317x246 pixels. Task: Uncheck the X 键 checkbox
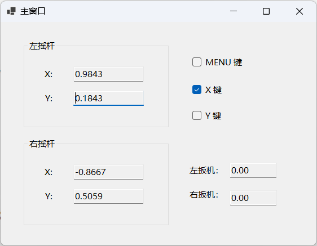click(197, 90)
